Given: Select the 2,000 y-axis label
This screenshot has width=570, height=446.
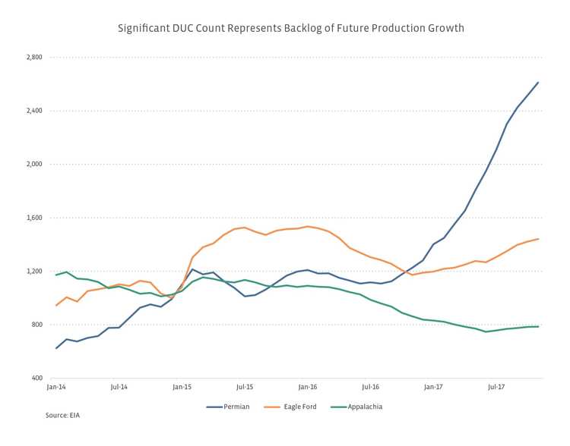Looking at the screenshot, I should tap(33, 165).
